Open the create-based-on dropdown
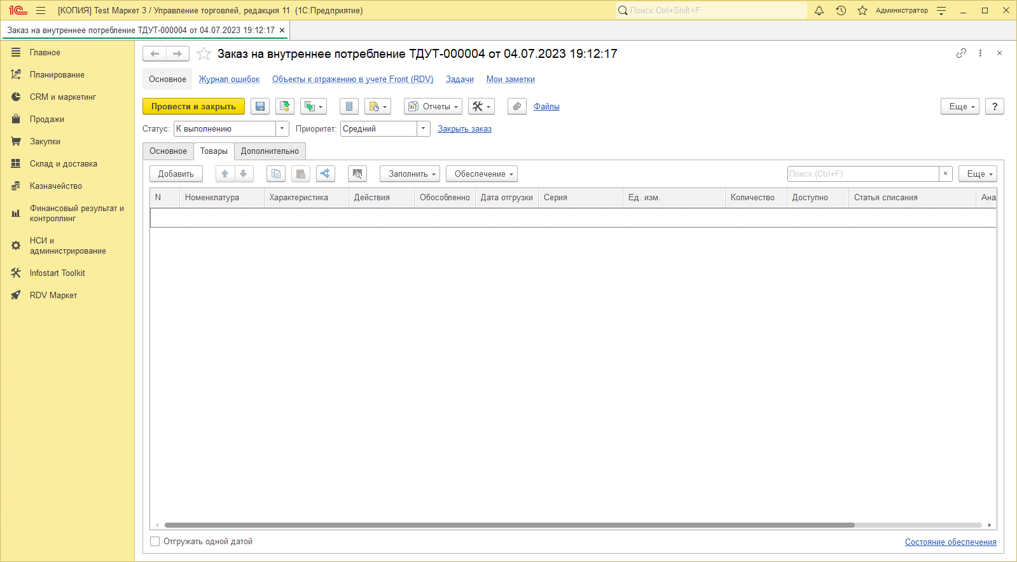This screenshot has height=562, width=1017. (x=314, y=106)
